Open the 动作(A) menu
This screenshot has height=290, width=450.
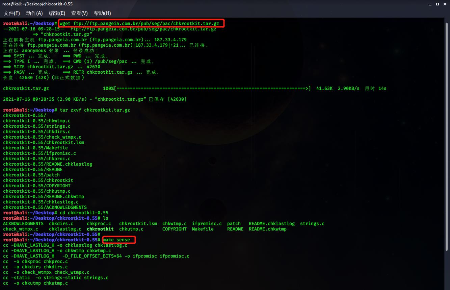pyautogui.click(x=34, y=13)
